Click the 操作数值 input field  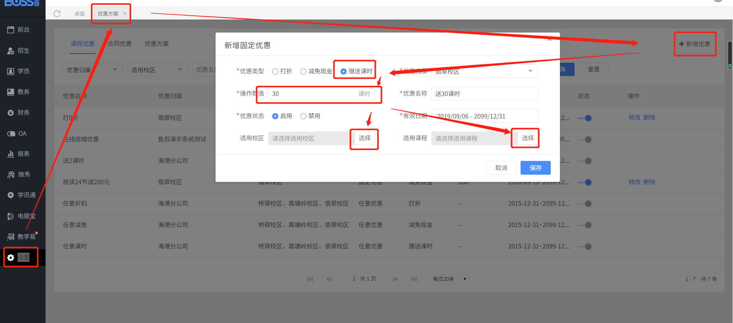[x=322, y=94]
